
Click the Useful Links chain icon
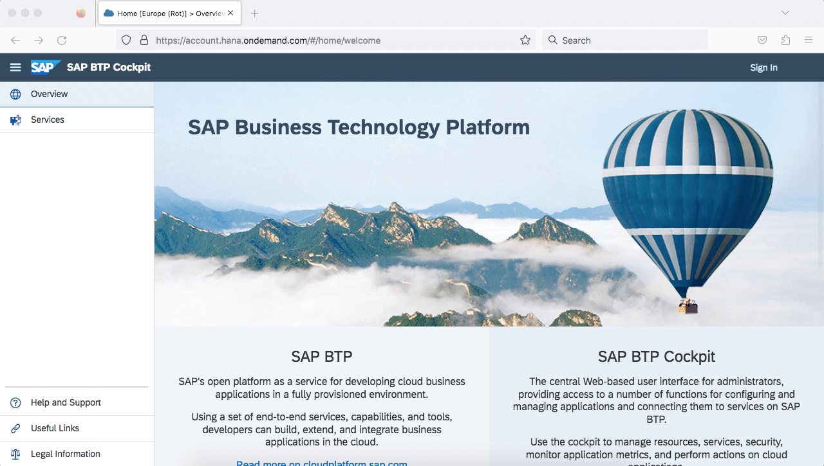pos(15,429)
